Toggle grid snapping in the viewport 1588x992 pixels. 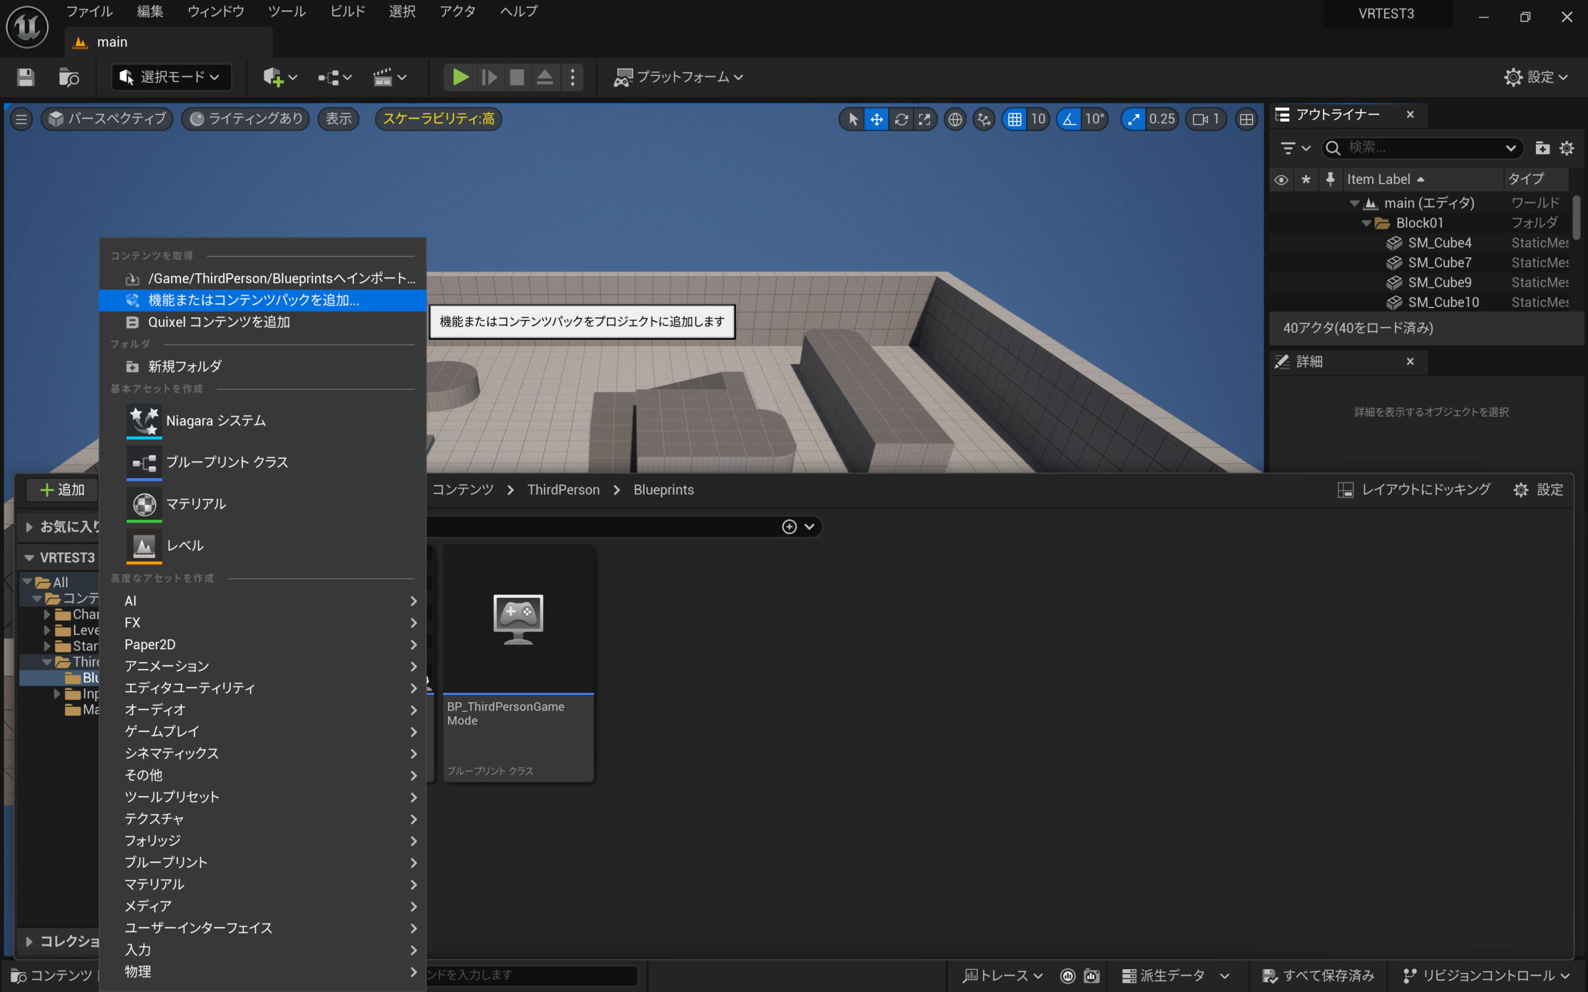click(x=1014, y=119)
